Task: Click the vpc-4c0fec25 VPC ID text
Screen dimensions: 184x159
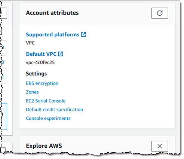Action: (x=40, y=62)
